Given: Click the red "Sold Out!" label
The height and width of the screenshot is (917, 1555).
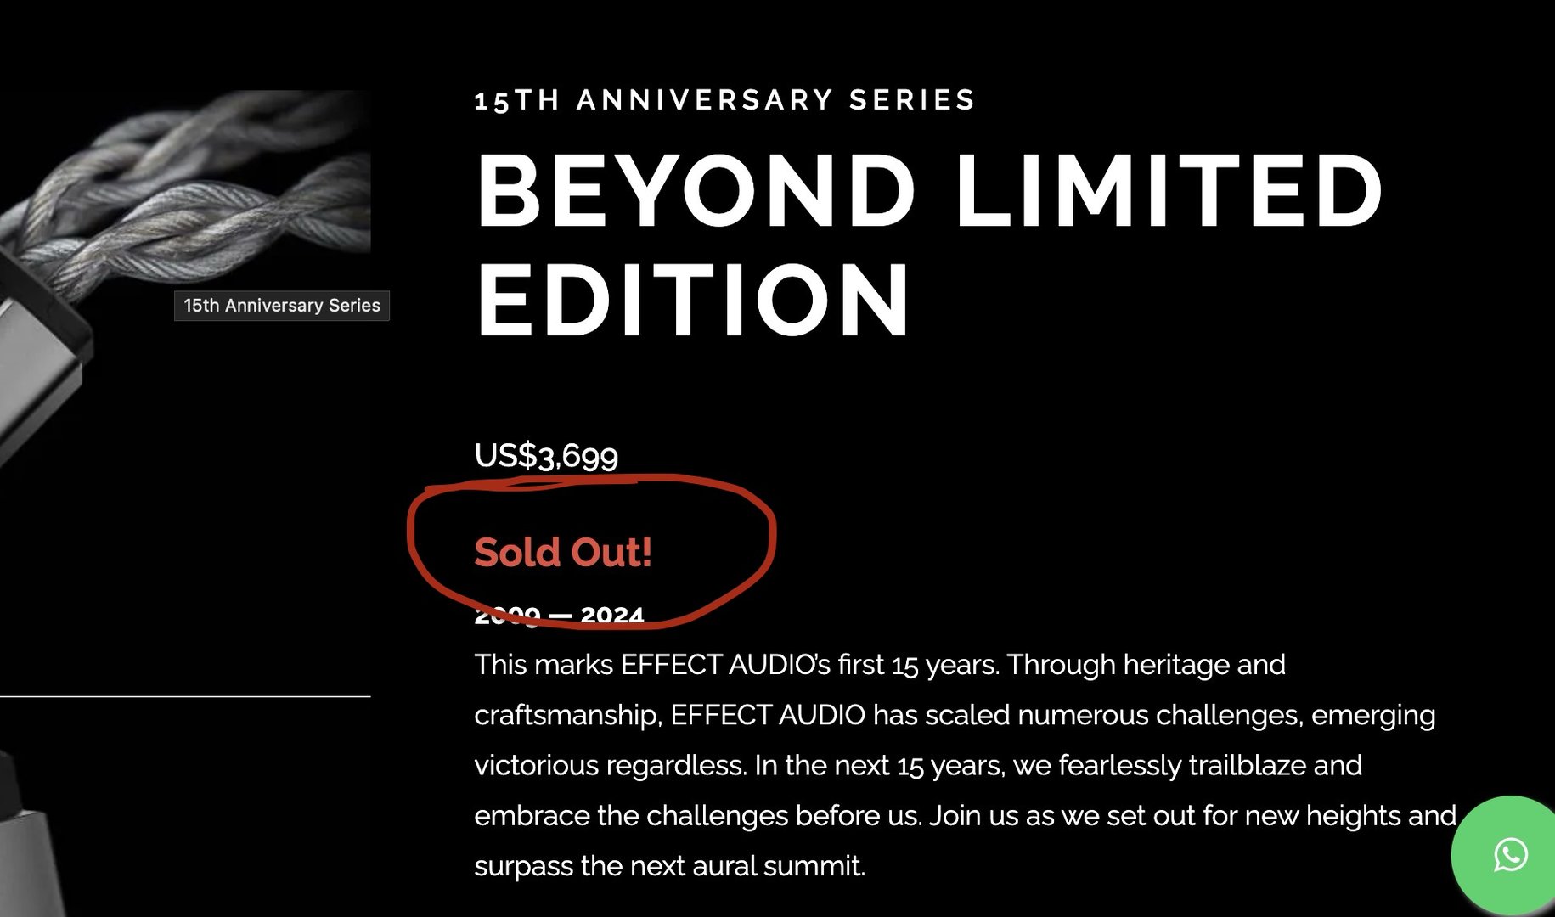Looking at the screenshot, I should 563,552.
